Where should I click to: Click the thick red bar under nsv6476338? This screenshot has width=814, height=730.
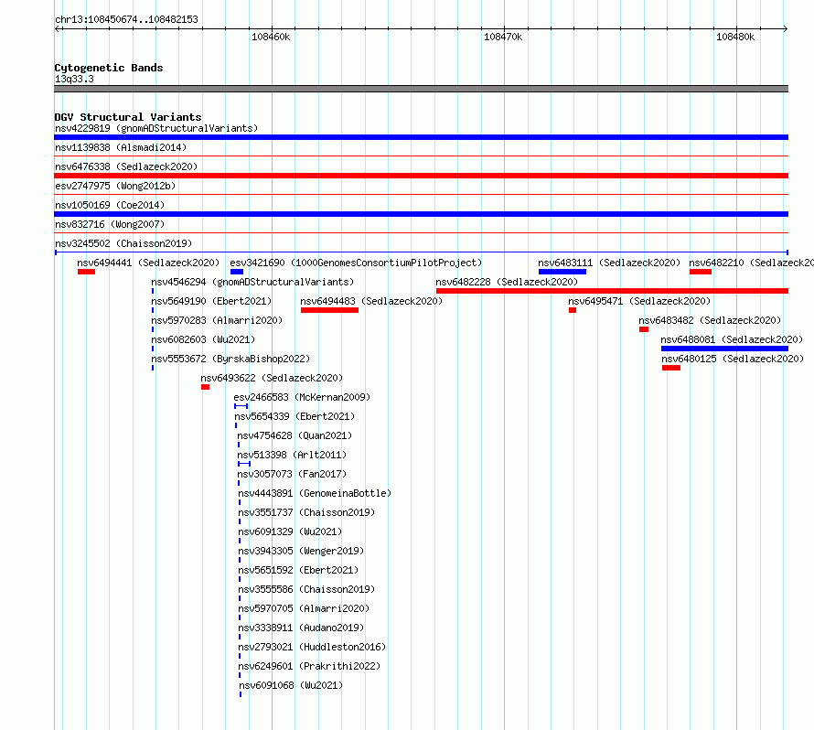[x=421, y=176]
